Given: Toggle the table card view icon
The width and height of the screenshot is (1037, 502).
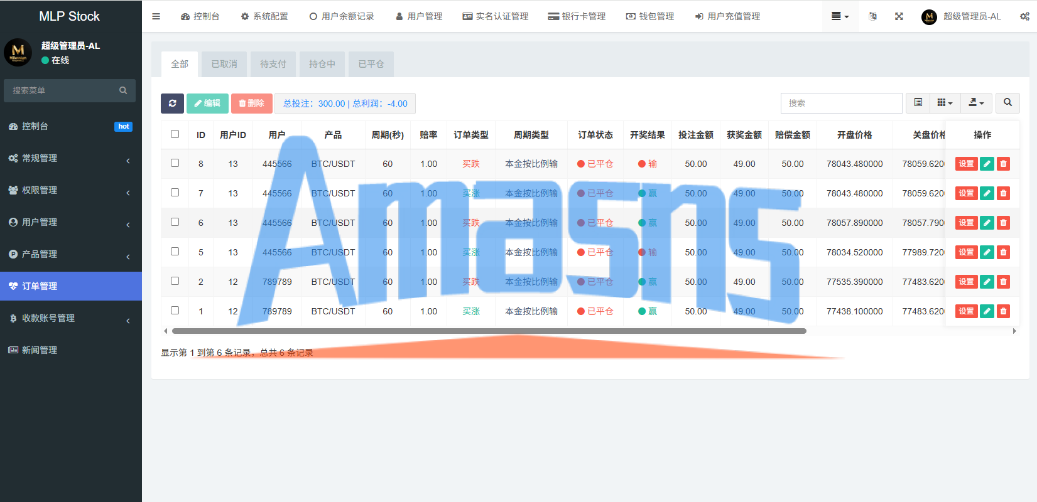Looking at the screenshot, I should [x=918, y=103].
